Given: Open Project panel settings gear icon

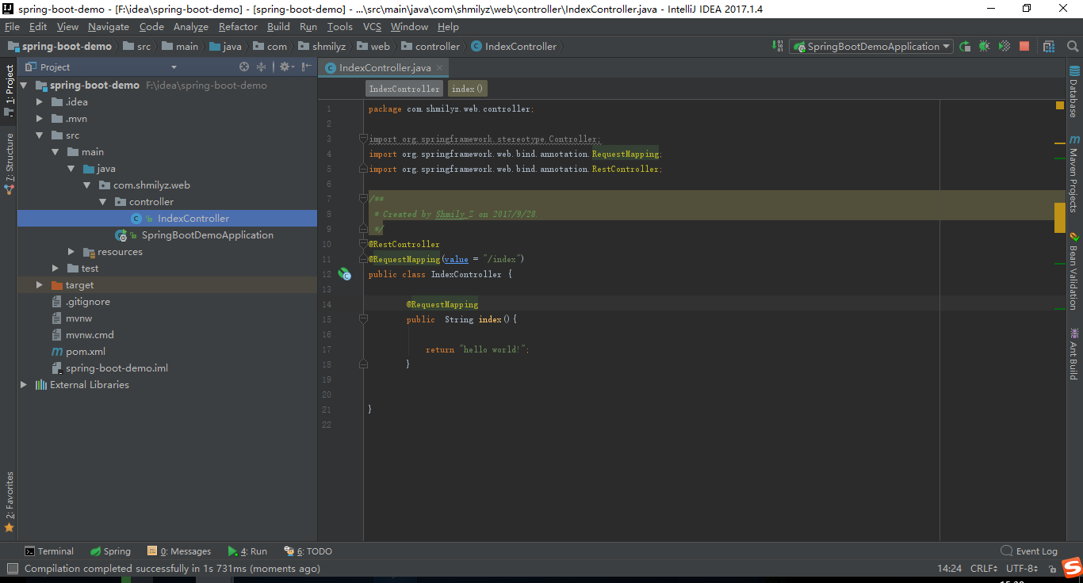Looking at the screenshot, I should pyautogui.click(x=285, y=67).
